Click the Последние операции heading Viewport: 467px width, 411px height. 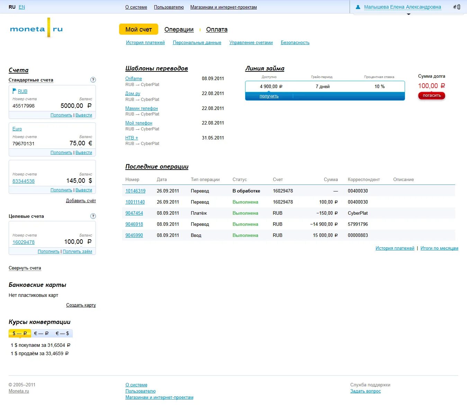pos(157,166)
